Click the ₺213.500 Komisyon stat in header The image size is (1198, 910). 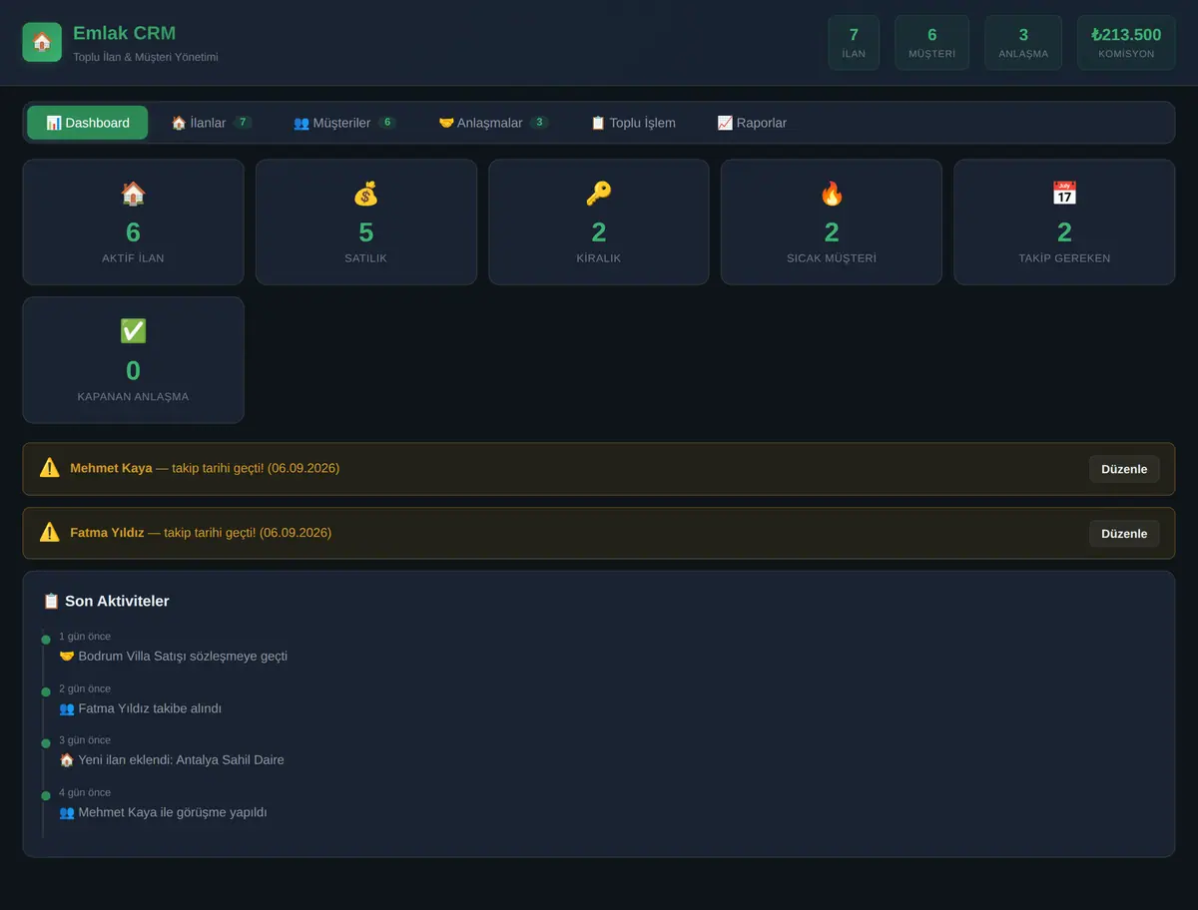click(1126, 43)
